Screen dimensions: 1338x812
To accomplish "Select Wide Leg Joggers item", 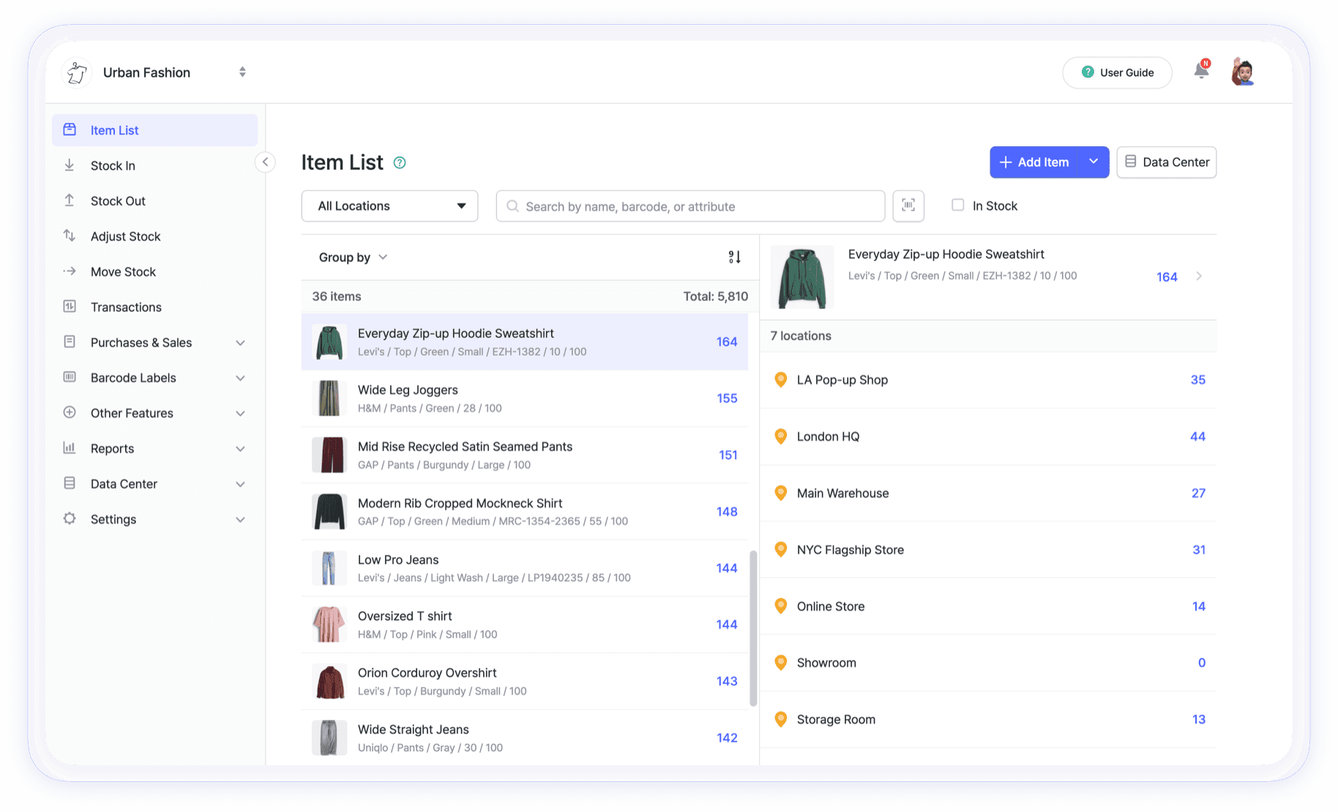I will [x=525, y=399].
